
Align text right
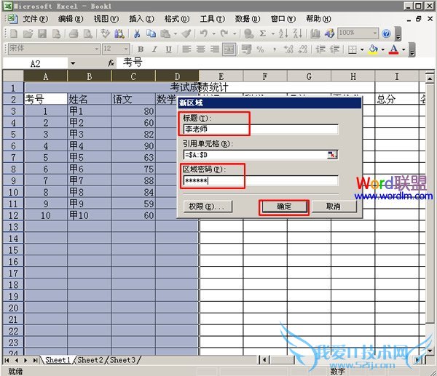215,49
